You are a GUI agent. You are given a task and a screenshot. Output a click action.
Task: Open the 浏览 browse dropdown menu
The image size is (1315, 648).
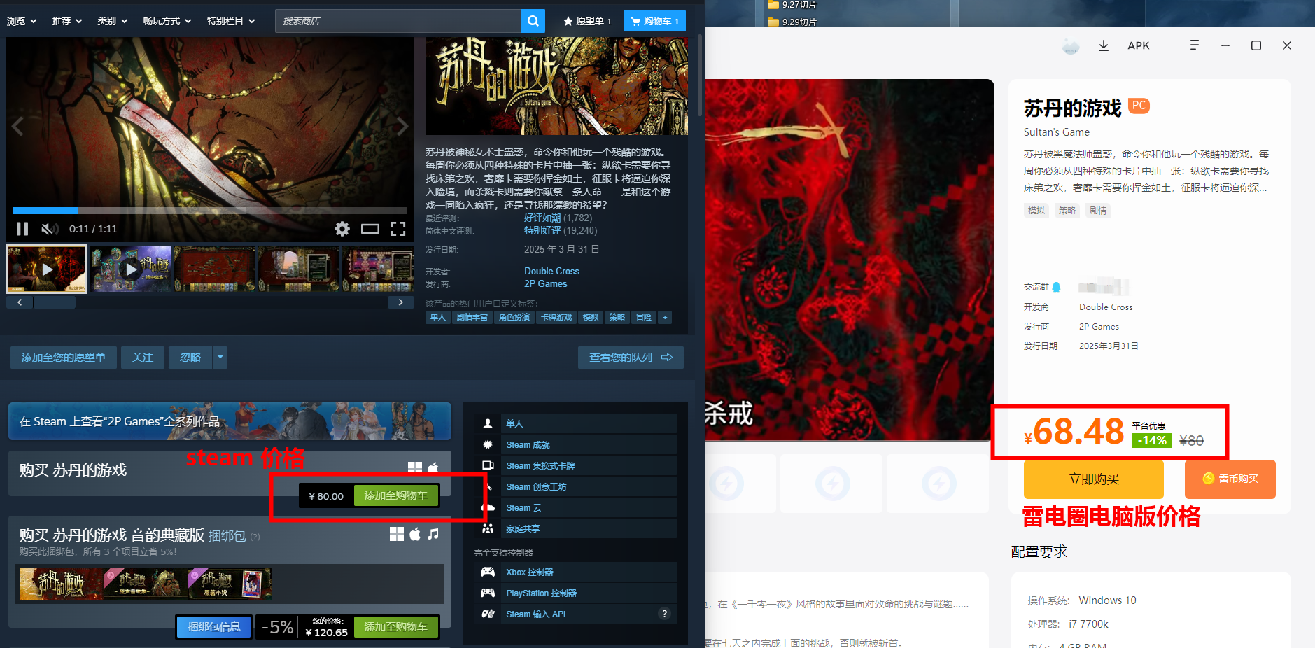point(22,21)
